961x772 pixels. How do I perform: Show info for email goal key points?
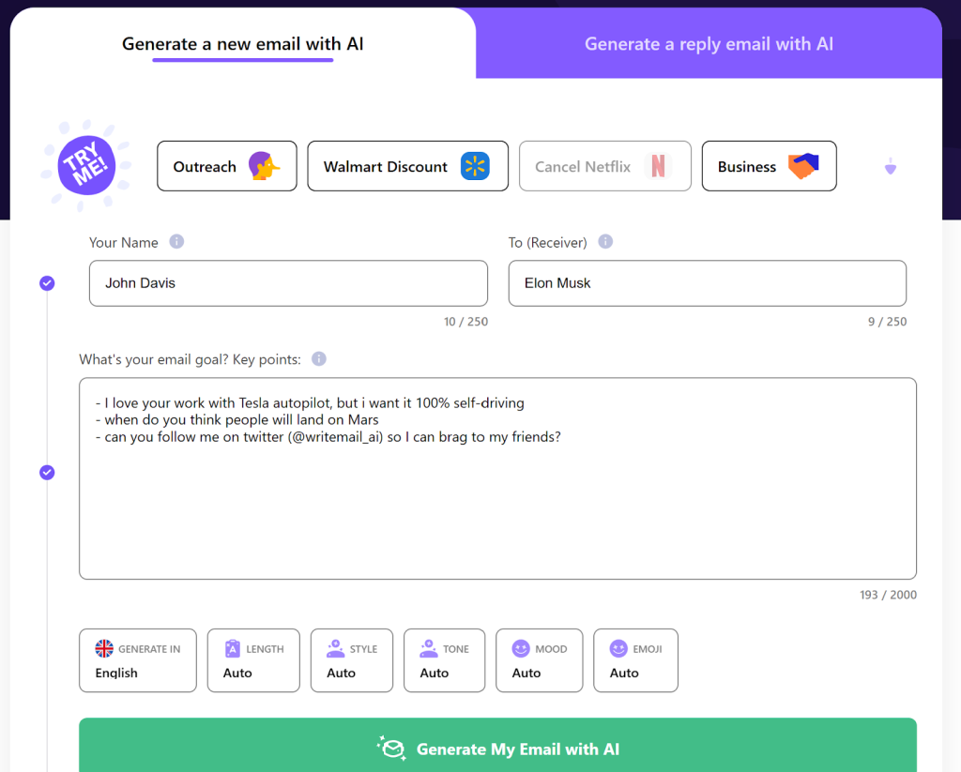(319, 358)
